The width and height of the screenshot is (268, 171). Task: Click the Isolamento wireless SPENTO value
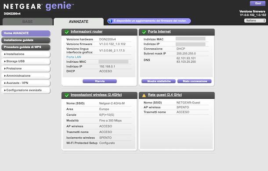pos(105,138)
